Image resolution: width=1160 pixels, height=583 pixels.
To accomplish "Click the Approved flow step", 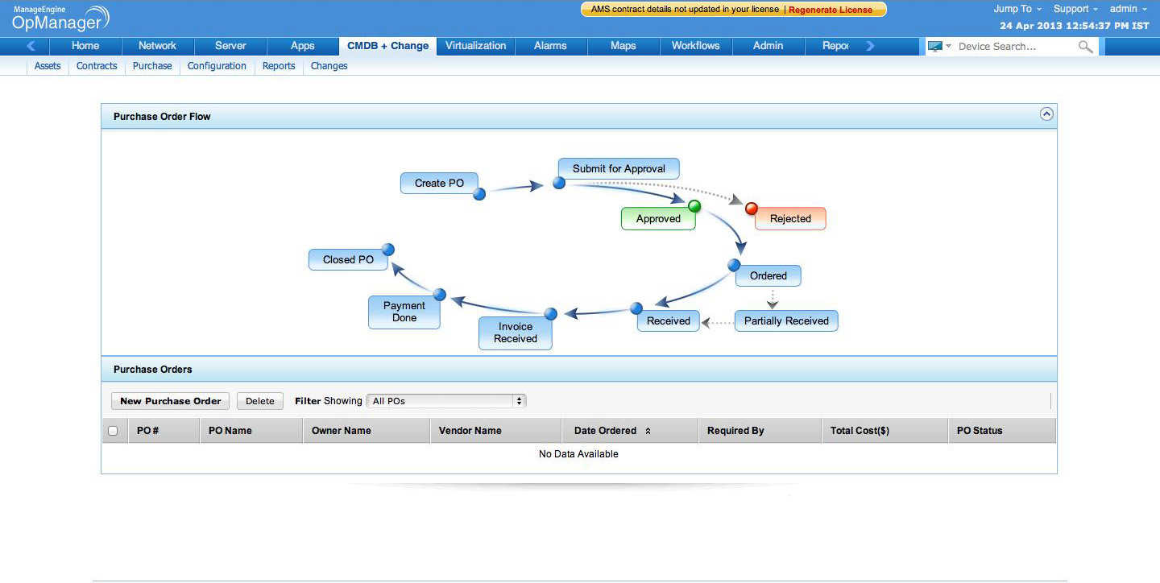I will pos(658,218).
